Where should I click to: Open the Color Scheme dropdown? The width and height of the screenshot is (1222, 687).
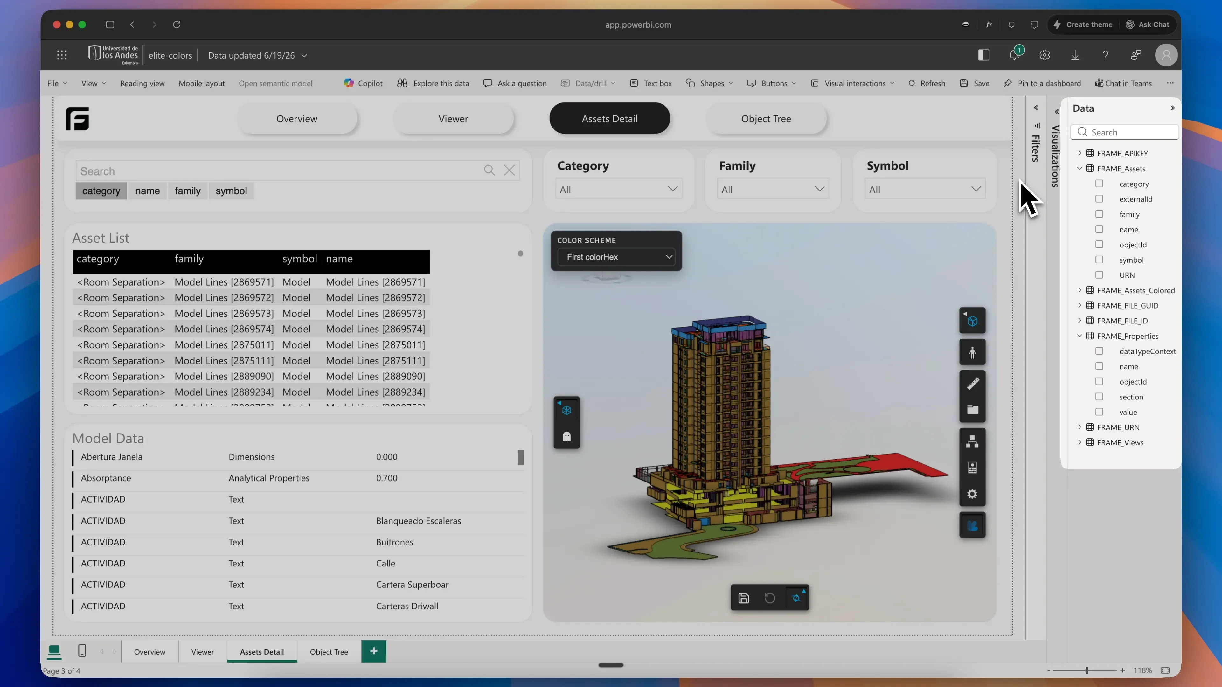point(616,257)
